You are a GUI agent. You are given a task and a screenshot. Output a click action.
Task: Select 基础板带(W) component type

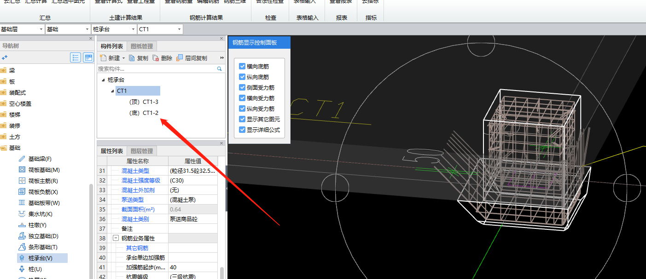[x=44, y=203]
